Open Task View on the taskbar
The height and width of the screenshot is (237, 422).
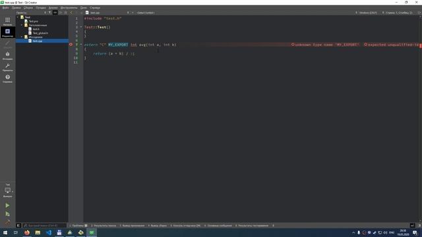point(16,232)
